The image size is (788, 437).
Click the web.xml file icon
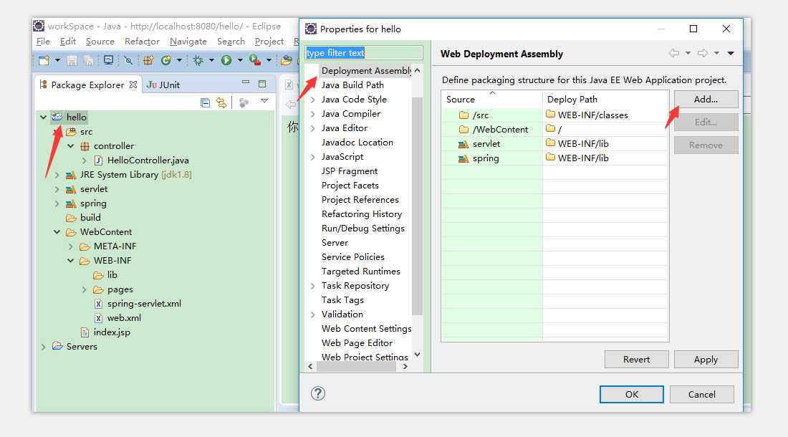[x=99, y=318]
